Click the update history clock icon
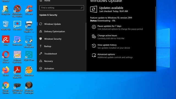 [94, 46]
